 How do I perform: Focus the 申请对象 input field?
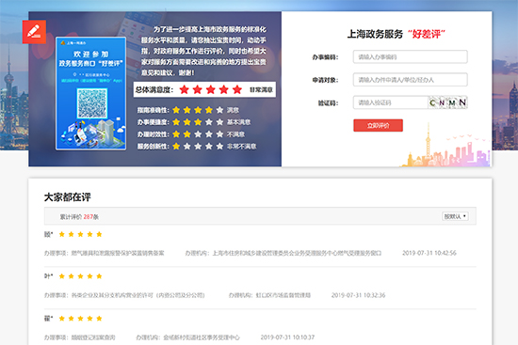pyautogui.click(x=411, y=80)
